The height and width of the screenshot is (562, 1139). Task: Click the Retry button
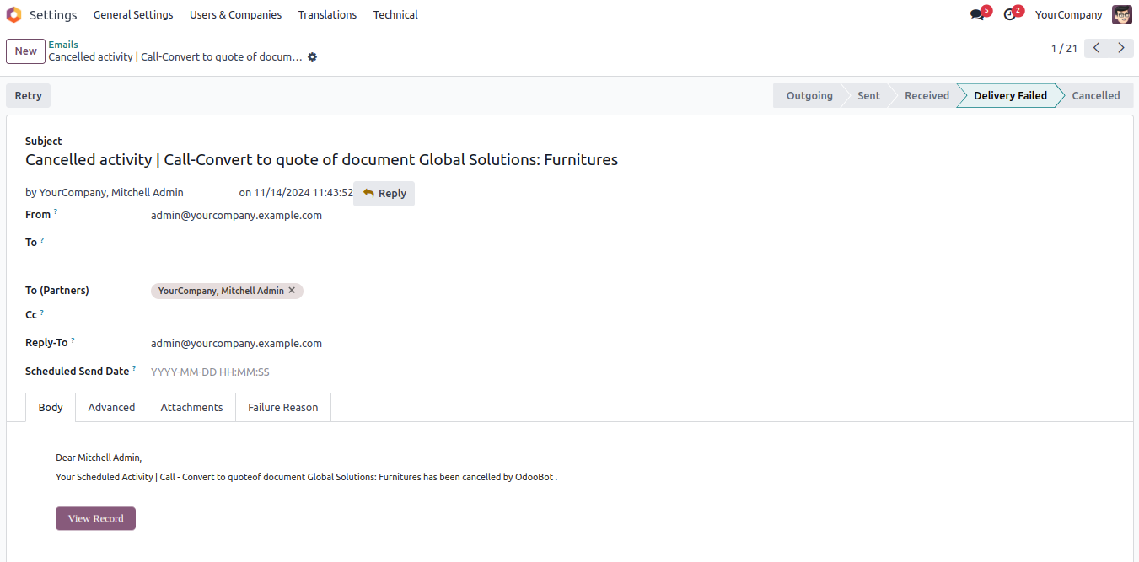coord(29,95)
